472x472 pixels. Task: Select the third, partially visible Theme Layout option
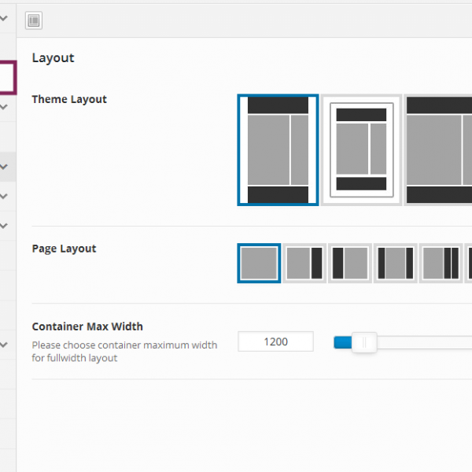(x=438, y=149)
